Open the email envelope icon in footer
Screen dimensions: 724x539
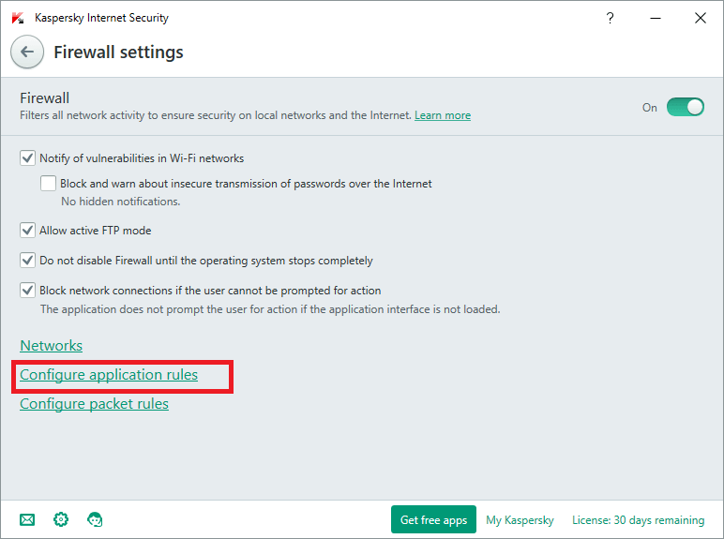coord(27,519)
